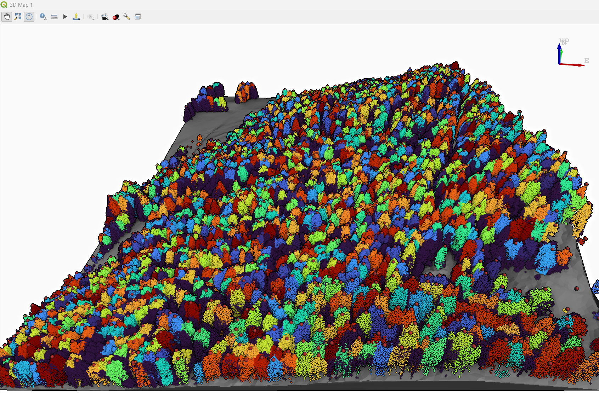The image size is (599, 393).
Task: Click the red East axis arrow
Action: click(x=572, y=65)
